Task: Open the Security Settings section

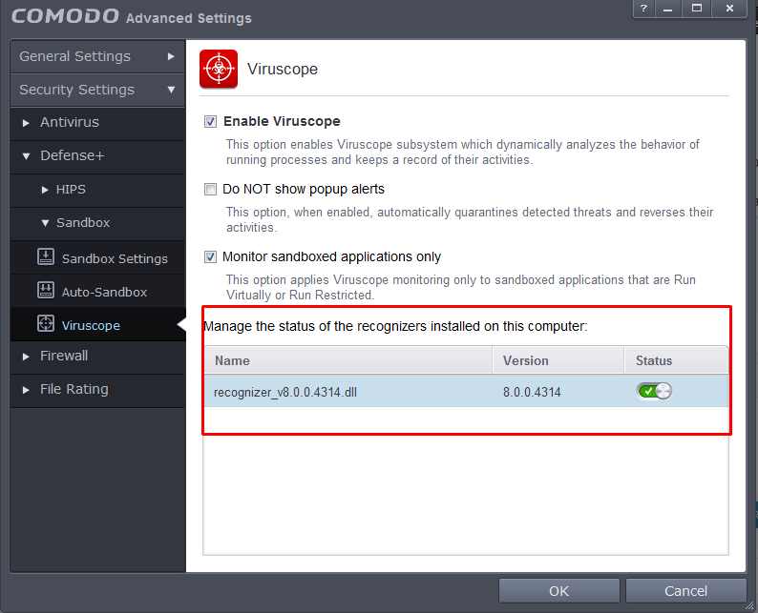Action: (97, 90)
